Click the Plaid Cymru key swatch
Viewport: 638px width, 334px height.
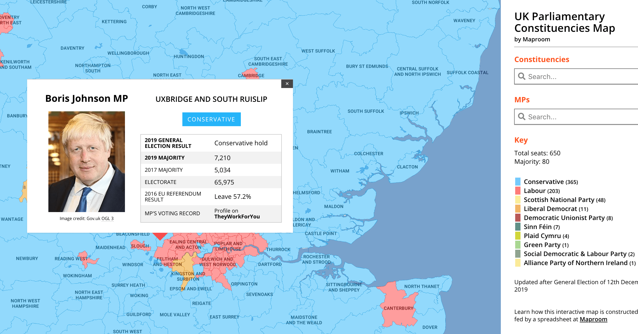click(x=518, y=236)
